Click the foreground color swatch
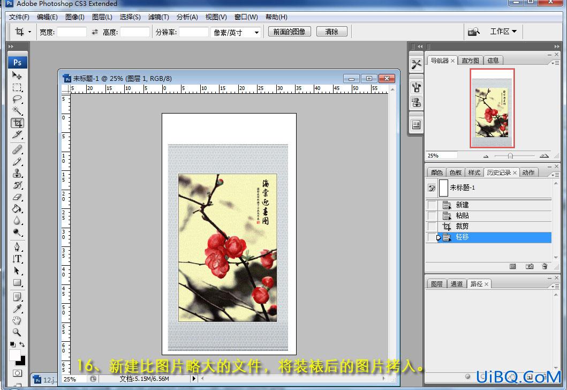 point(14,355)
